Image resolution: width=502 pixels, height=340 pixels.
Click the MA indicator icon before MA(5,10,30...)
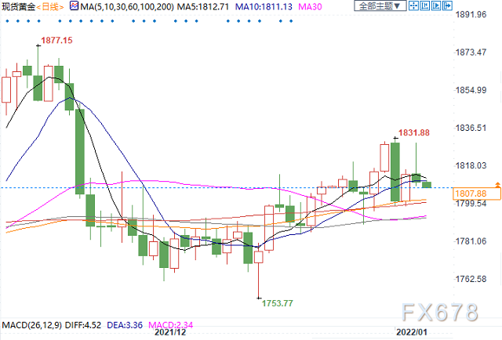click(74, 5)
